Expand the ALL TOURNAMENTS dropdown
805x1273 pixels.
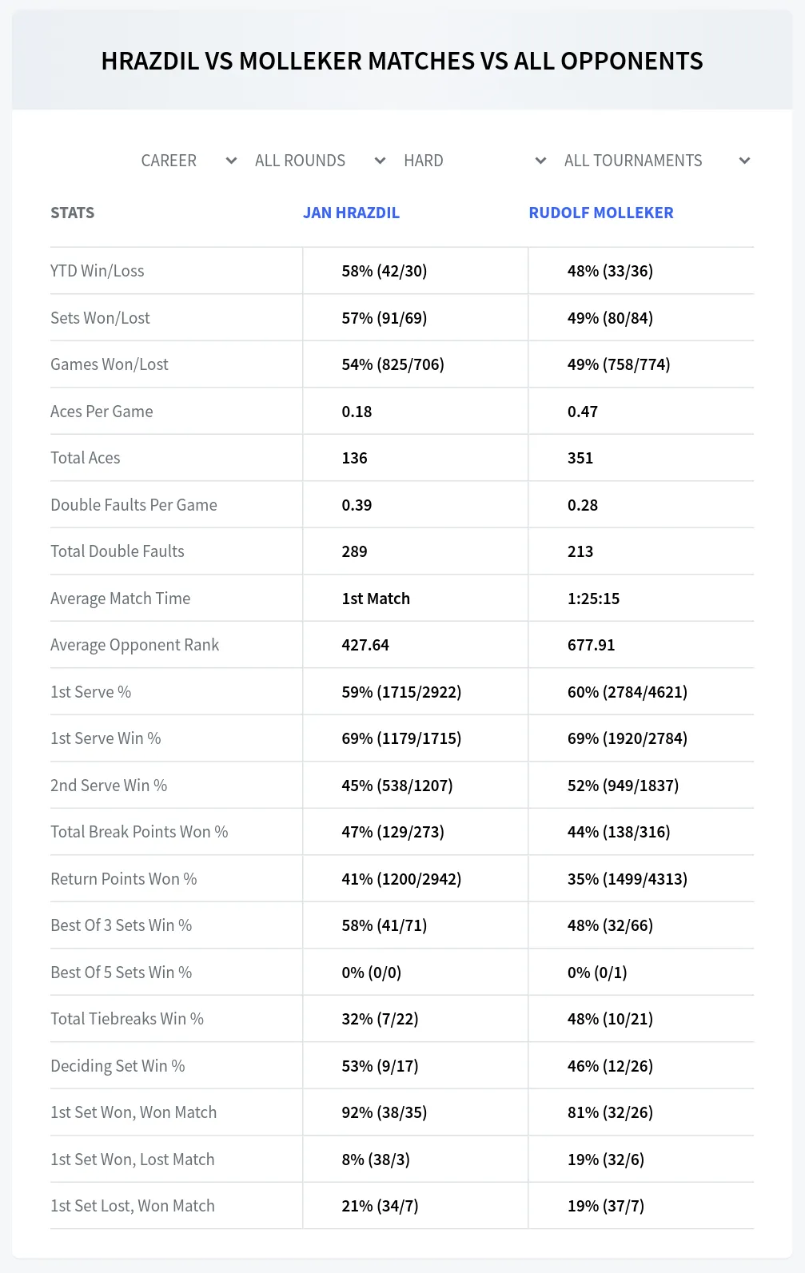656,161
